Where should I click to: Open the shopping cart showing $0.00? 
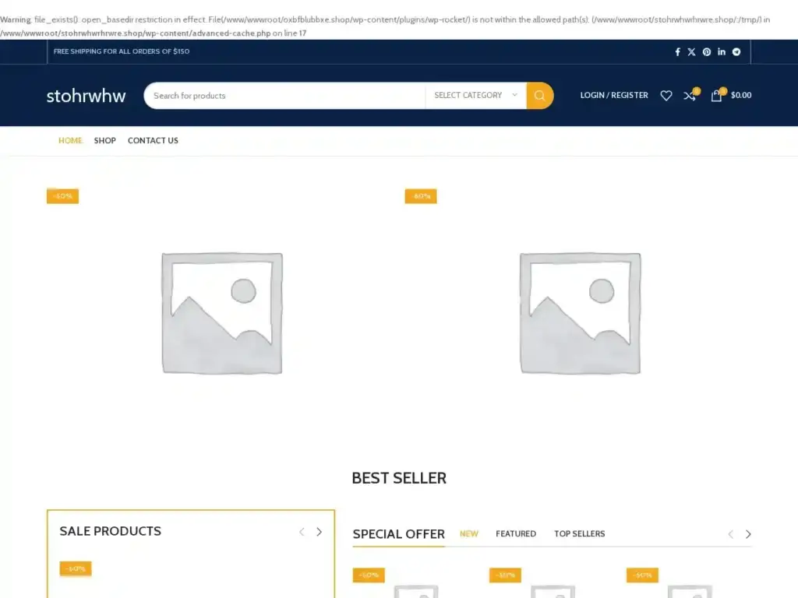pyautogui.click(x=731, y=96)
